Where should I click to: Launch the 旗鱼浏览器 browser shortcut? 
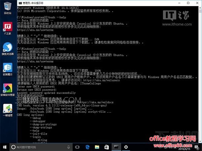pyautogui.click(x=8, y=49)
